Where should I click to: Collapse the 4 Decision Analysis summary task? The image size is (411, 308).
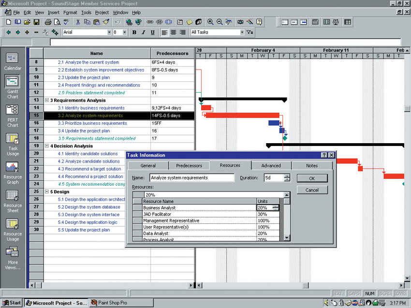point(47,146)
